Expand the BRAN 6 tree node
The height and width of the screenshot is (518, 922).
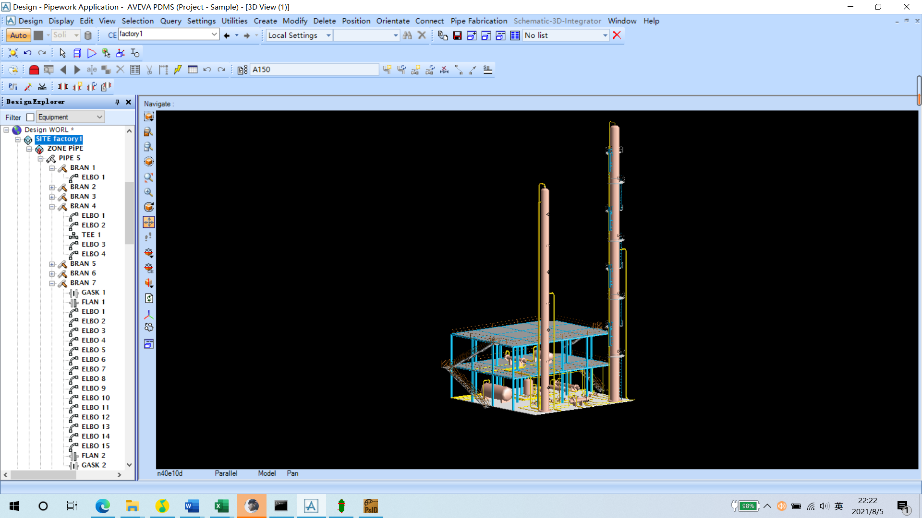[x=52, y=274]
